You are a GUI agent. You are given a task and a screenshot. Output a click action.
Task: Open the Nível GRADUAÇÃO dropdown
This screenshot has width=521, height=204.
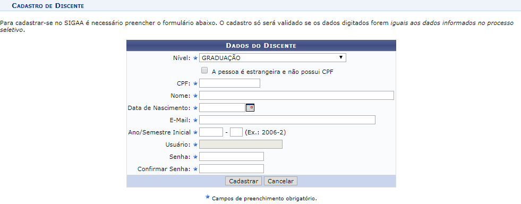272,58
